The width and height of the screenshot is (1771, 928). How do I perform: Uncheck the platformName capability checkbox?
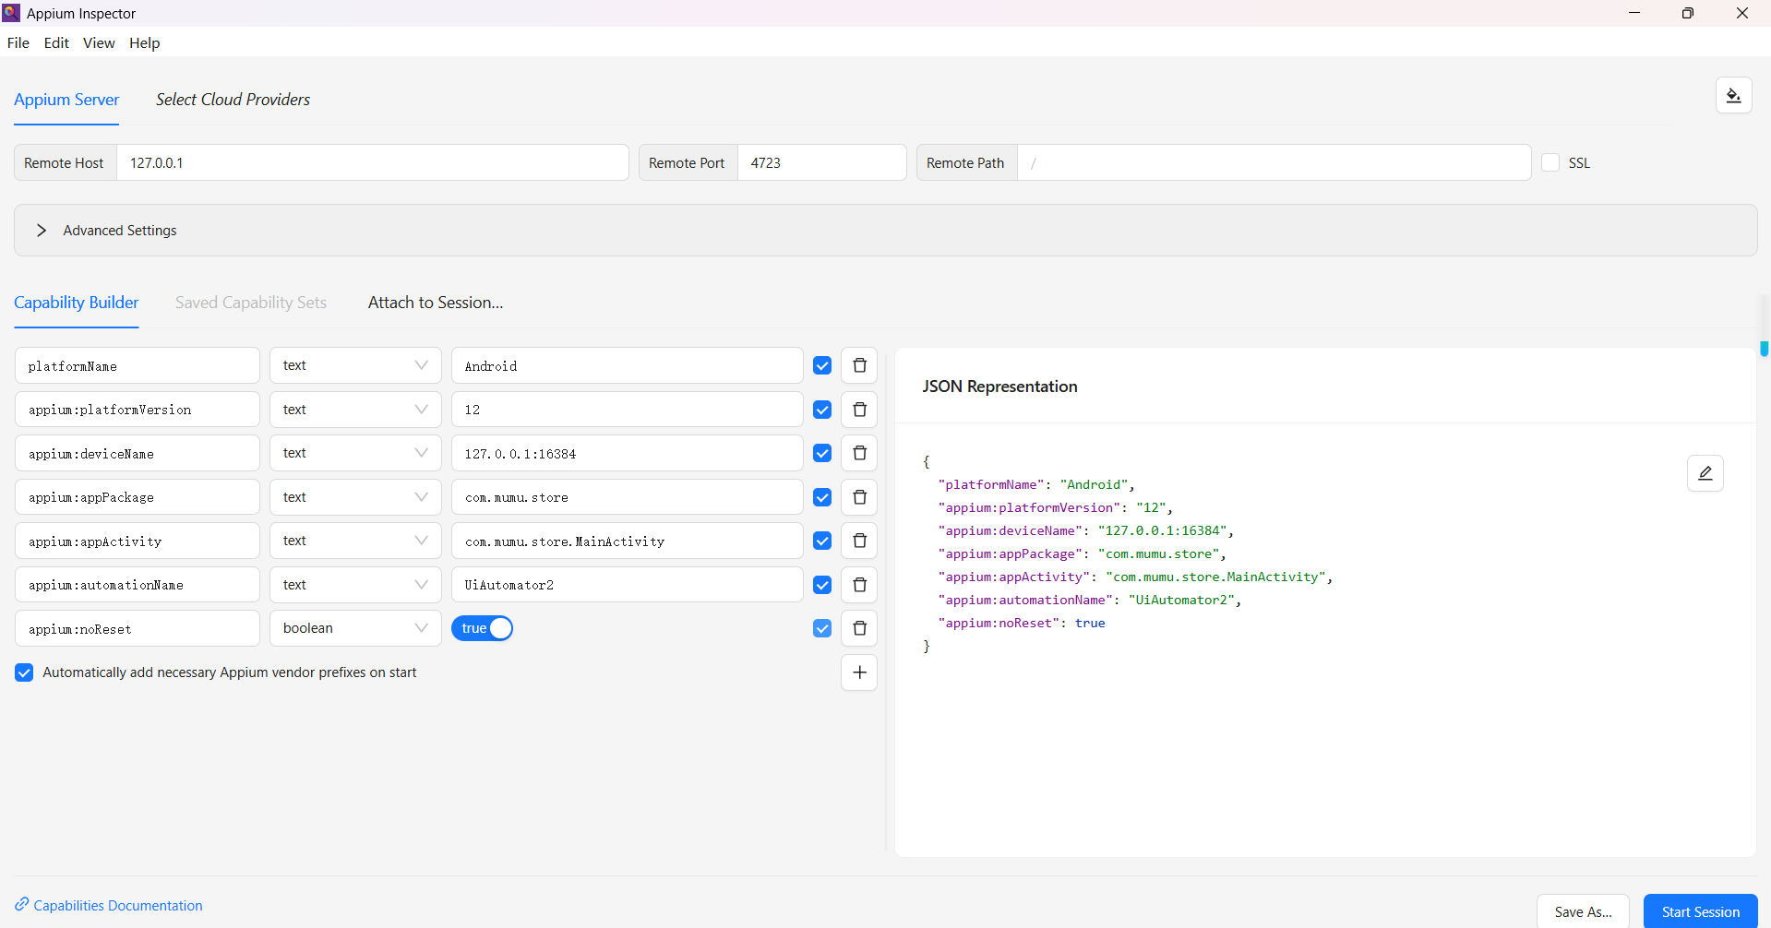coord(822,365)
